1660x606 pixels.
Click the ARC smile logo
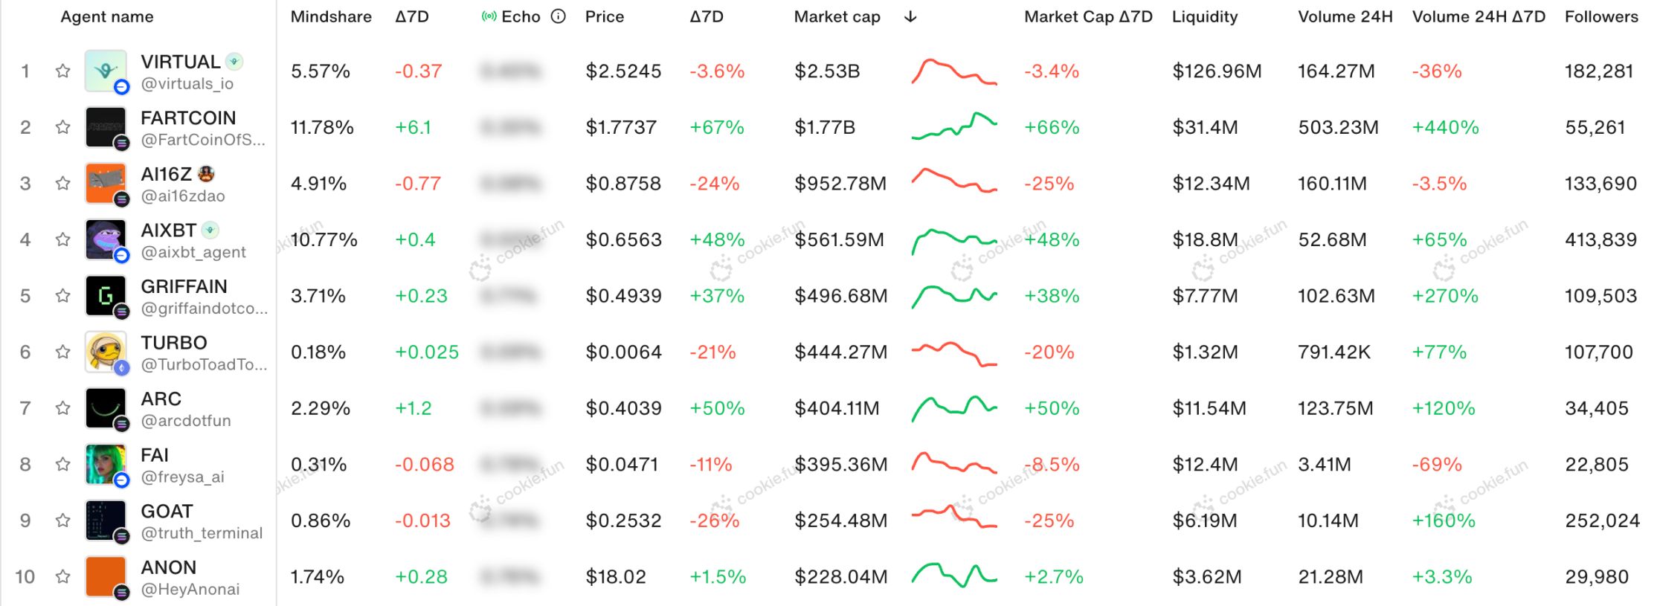pyautogui.click(x=106, y=408)
